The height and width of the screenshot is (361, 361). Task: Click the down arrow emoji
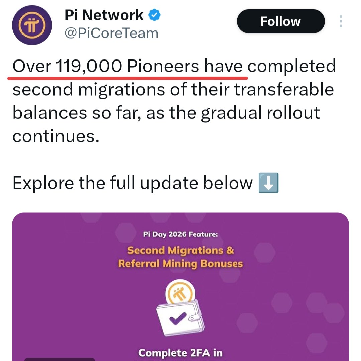pos(269,184)
